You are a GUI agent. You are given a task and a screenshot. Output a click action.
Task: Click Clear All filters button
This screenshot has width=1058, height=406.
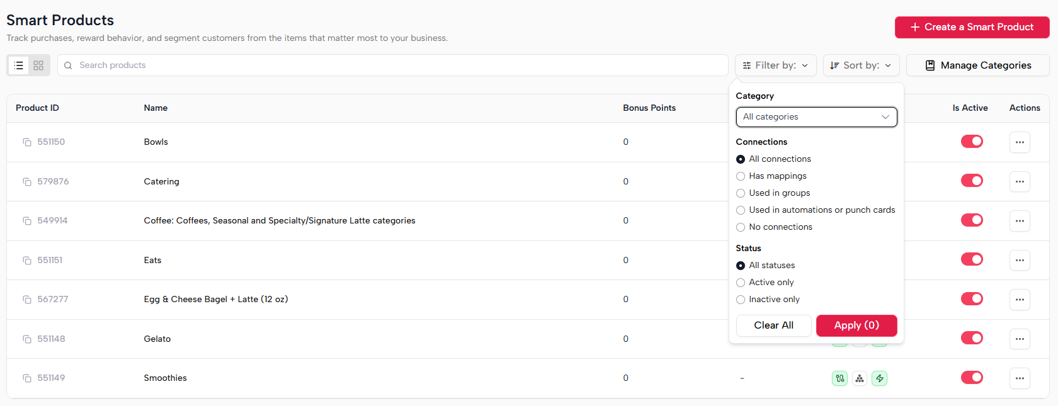tap(773, 325)
